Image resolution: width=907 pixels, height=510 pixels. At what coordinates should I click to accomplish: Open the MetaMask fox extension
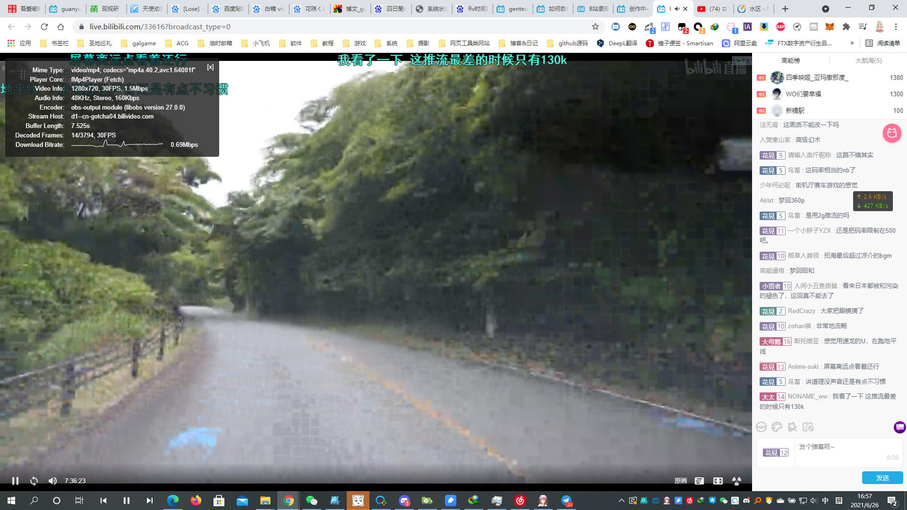[x=830, y=26]
